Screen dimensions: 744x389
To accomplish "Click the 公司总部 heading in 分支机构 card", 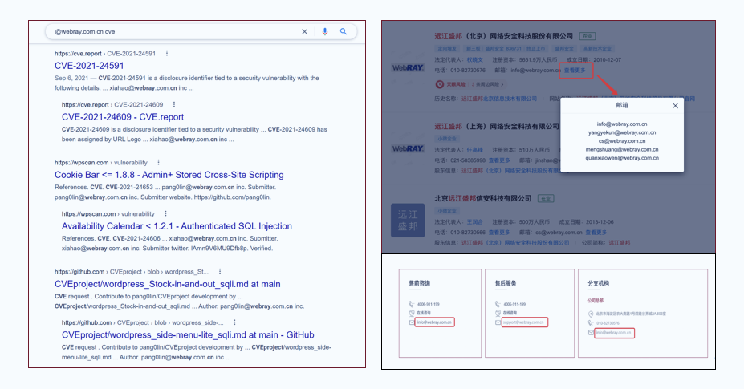I will click(596, 301).
